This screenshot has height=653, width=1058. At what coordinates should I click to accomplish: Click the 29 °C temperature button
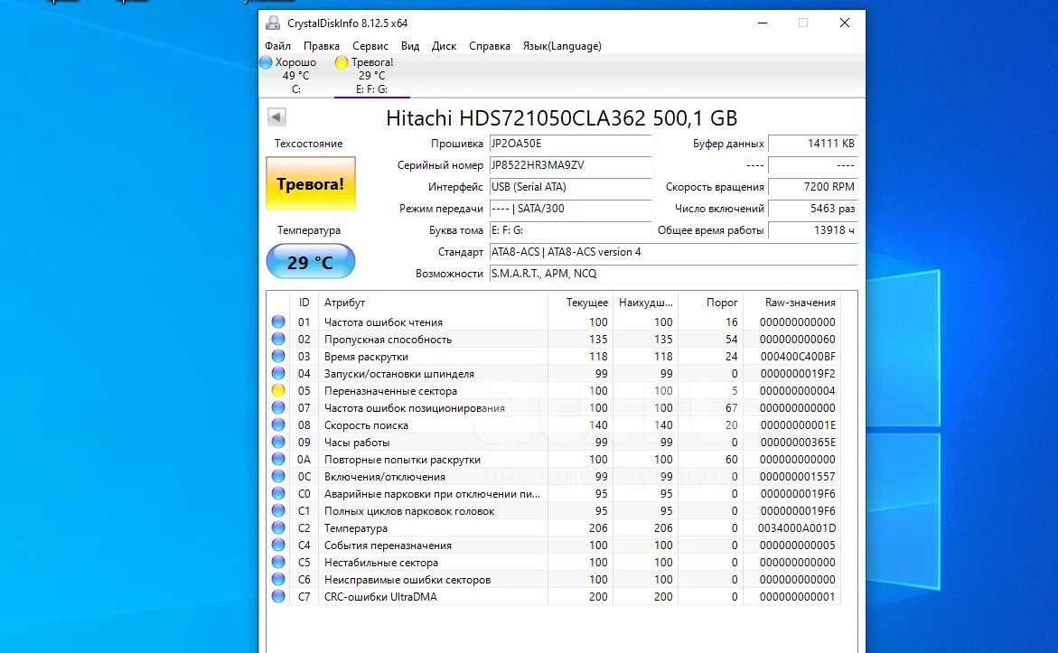click(x=311, y=262)
